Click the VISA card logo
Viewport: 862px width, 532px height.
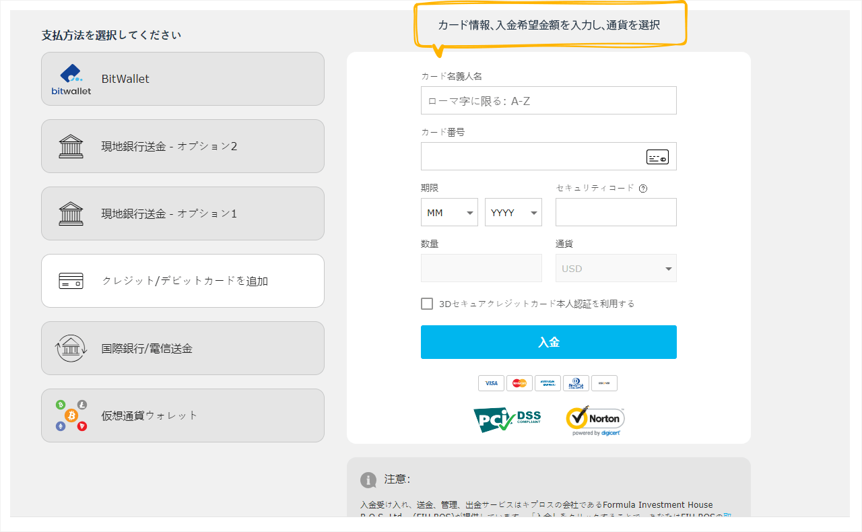point(492,383)
